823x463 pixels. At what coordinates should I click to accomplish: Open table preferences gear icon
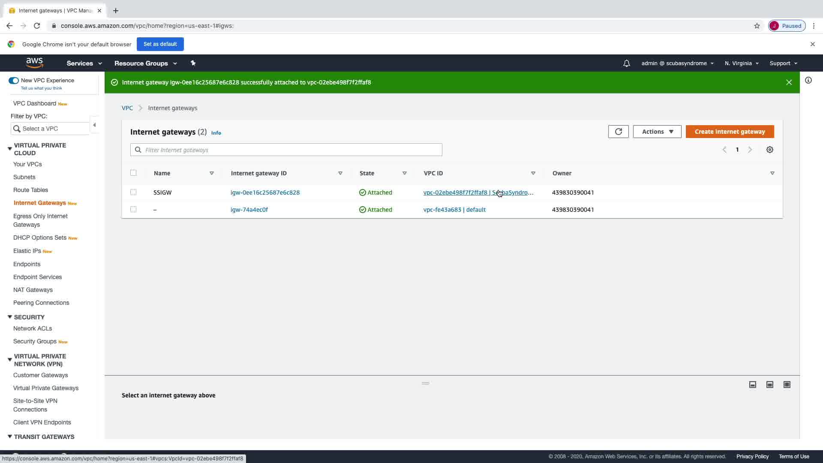(770, 150)
